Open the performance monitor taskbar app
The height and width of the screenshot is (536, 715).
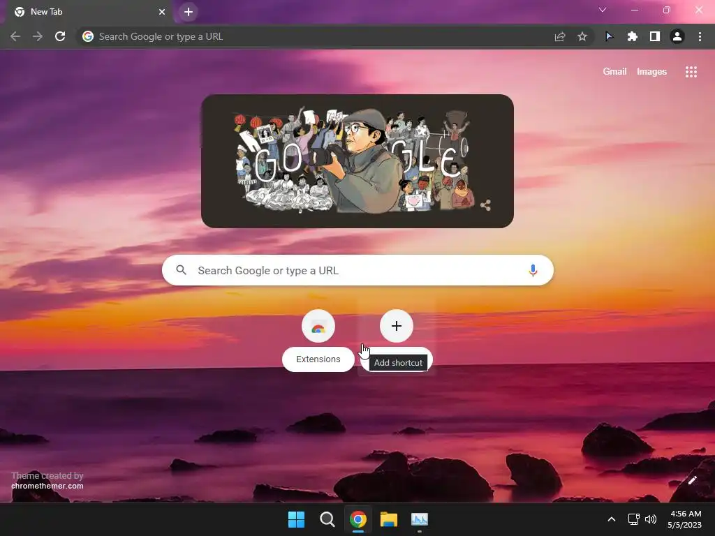420,519
